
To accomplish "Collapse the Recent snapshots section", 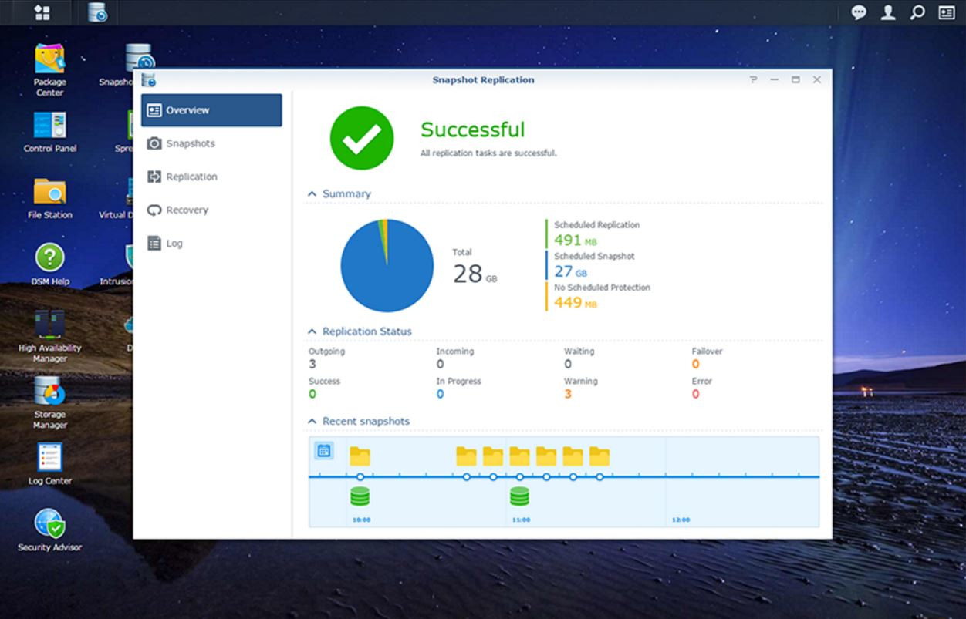I will pyautogui.click(x=312, y=422).
